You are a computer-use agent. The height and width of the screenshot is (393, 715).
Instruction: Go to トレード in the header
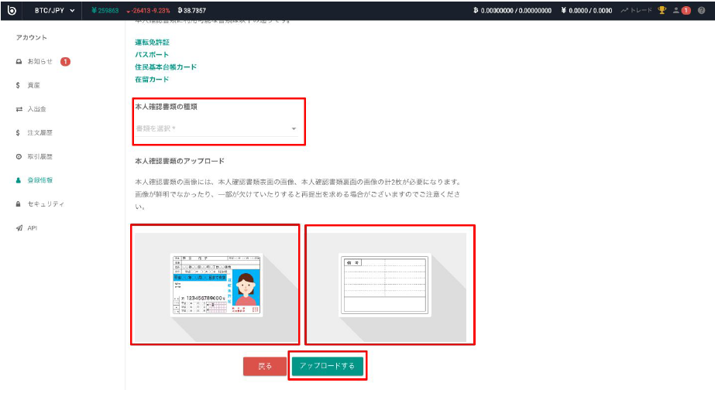pos(636,11)
